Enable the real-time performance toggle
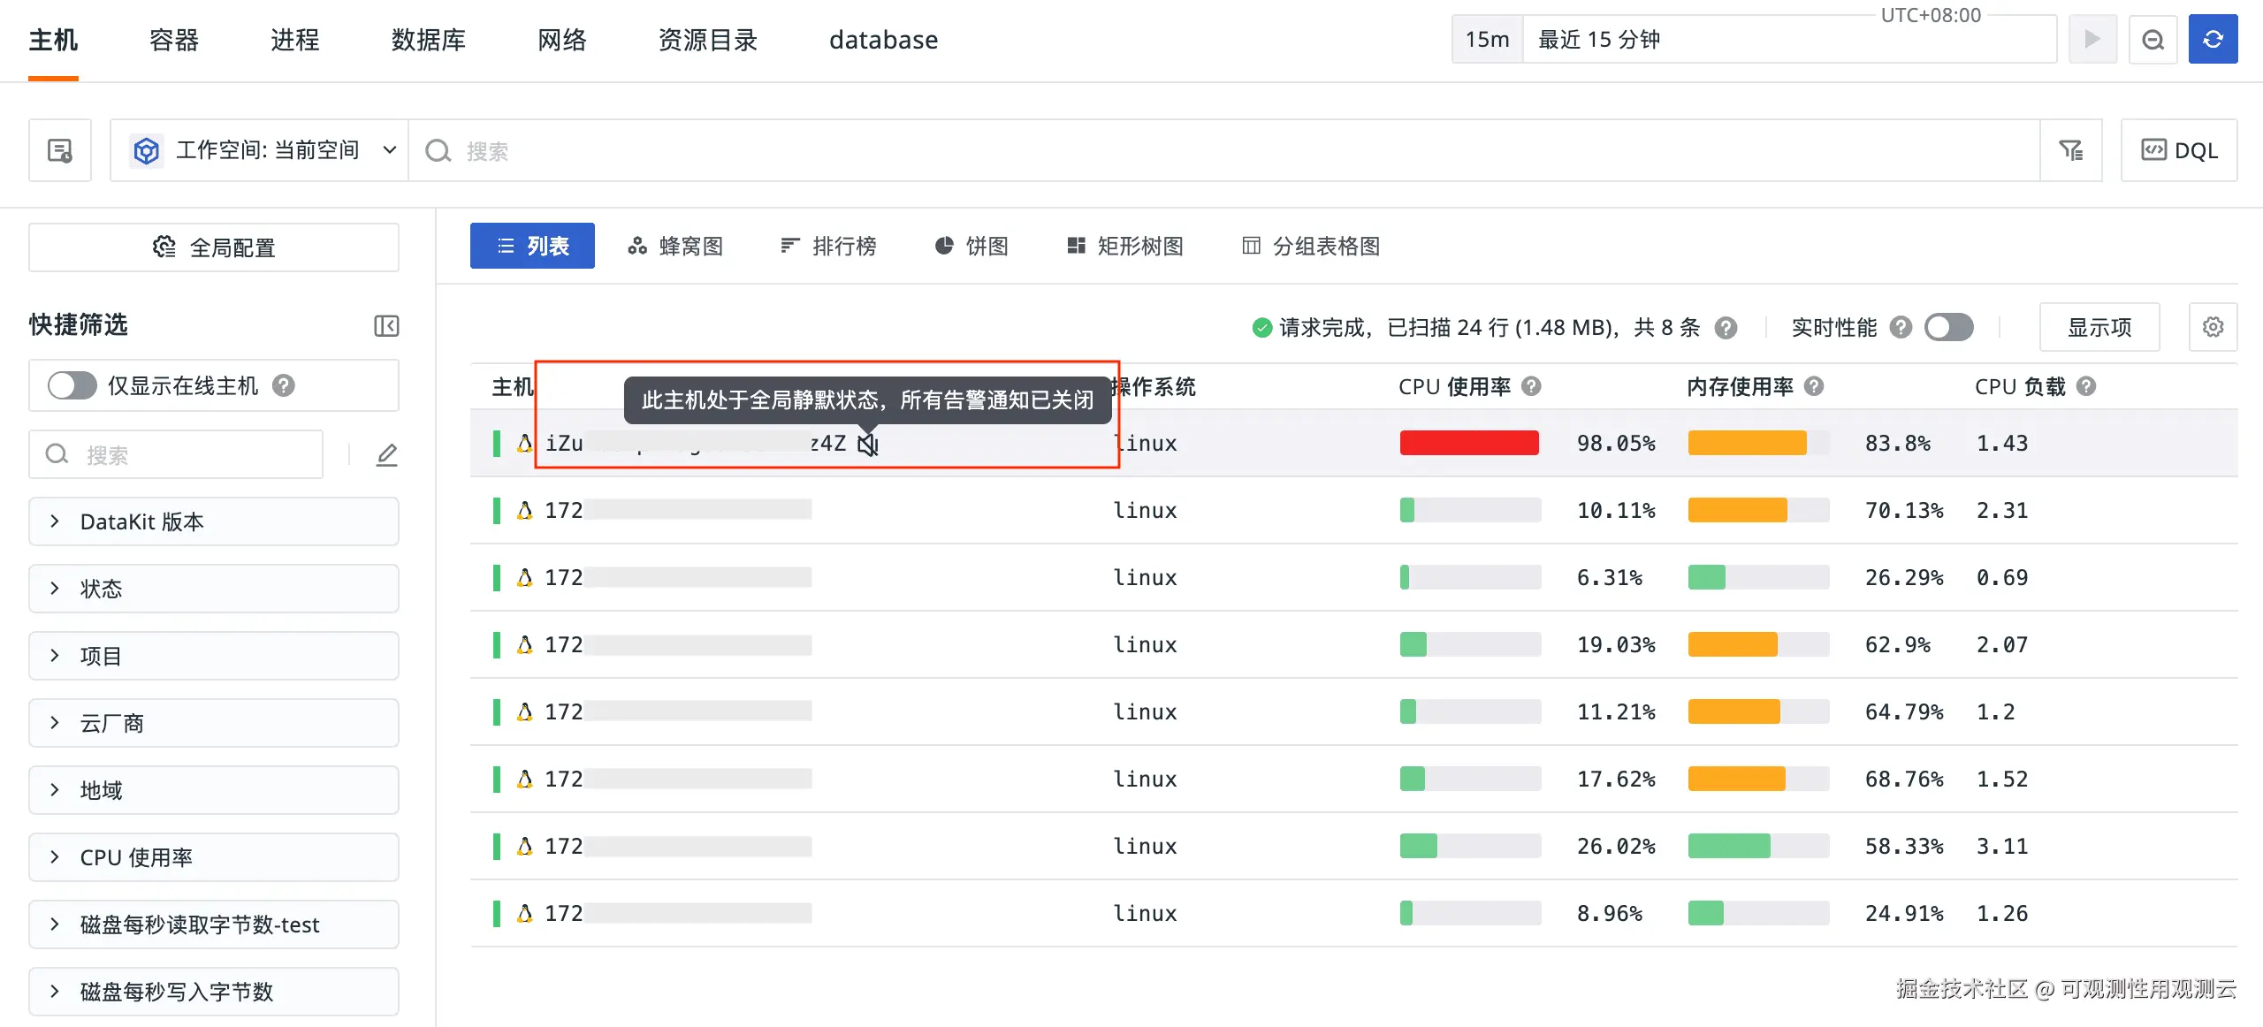This screenshot has height=1027, width=2263. click(1948, 328)
